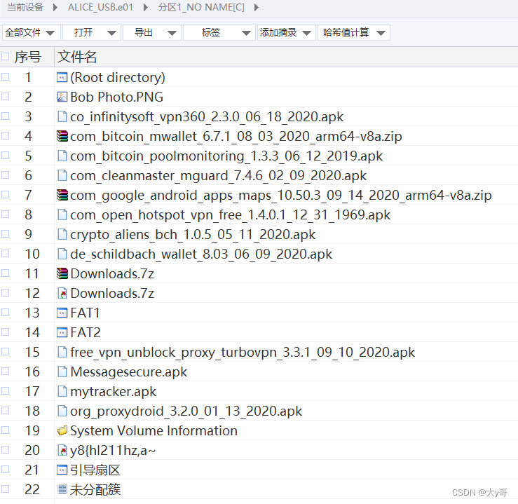The height and width of the screenshot is (504, 518).
Task: Go to 当前设备 in the breadcrumb
Action: point(25,7)
